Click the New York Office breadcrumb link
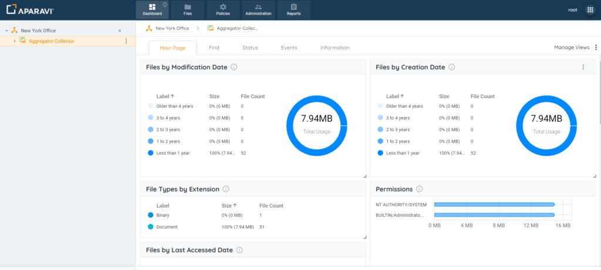 pos(172,28)
